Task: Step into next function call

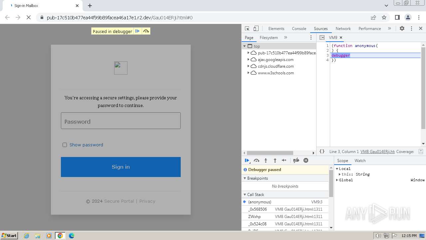Action: pyautogui.click(x=266, y=160)
